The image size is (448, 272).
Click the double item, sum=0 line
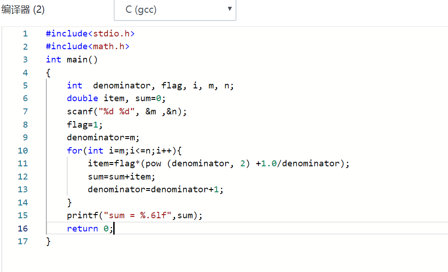tap(116, 98)
